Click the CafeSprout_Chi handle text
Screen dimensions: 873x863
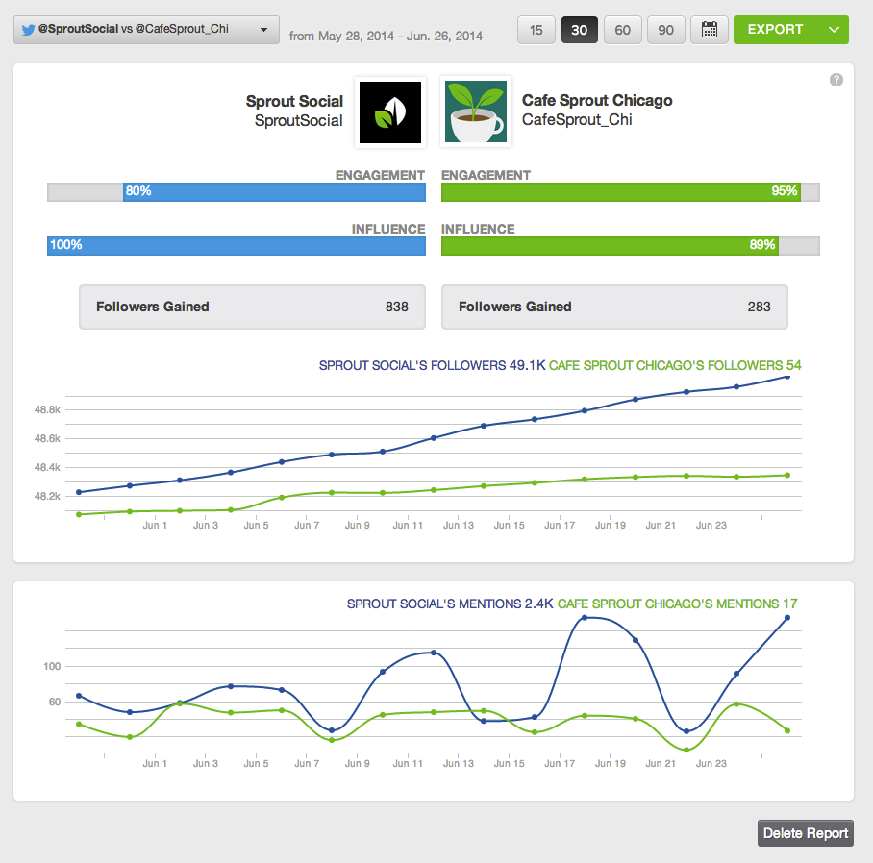(577, 119)
